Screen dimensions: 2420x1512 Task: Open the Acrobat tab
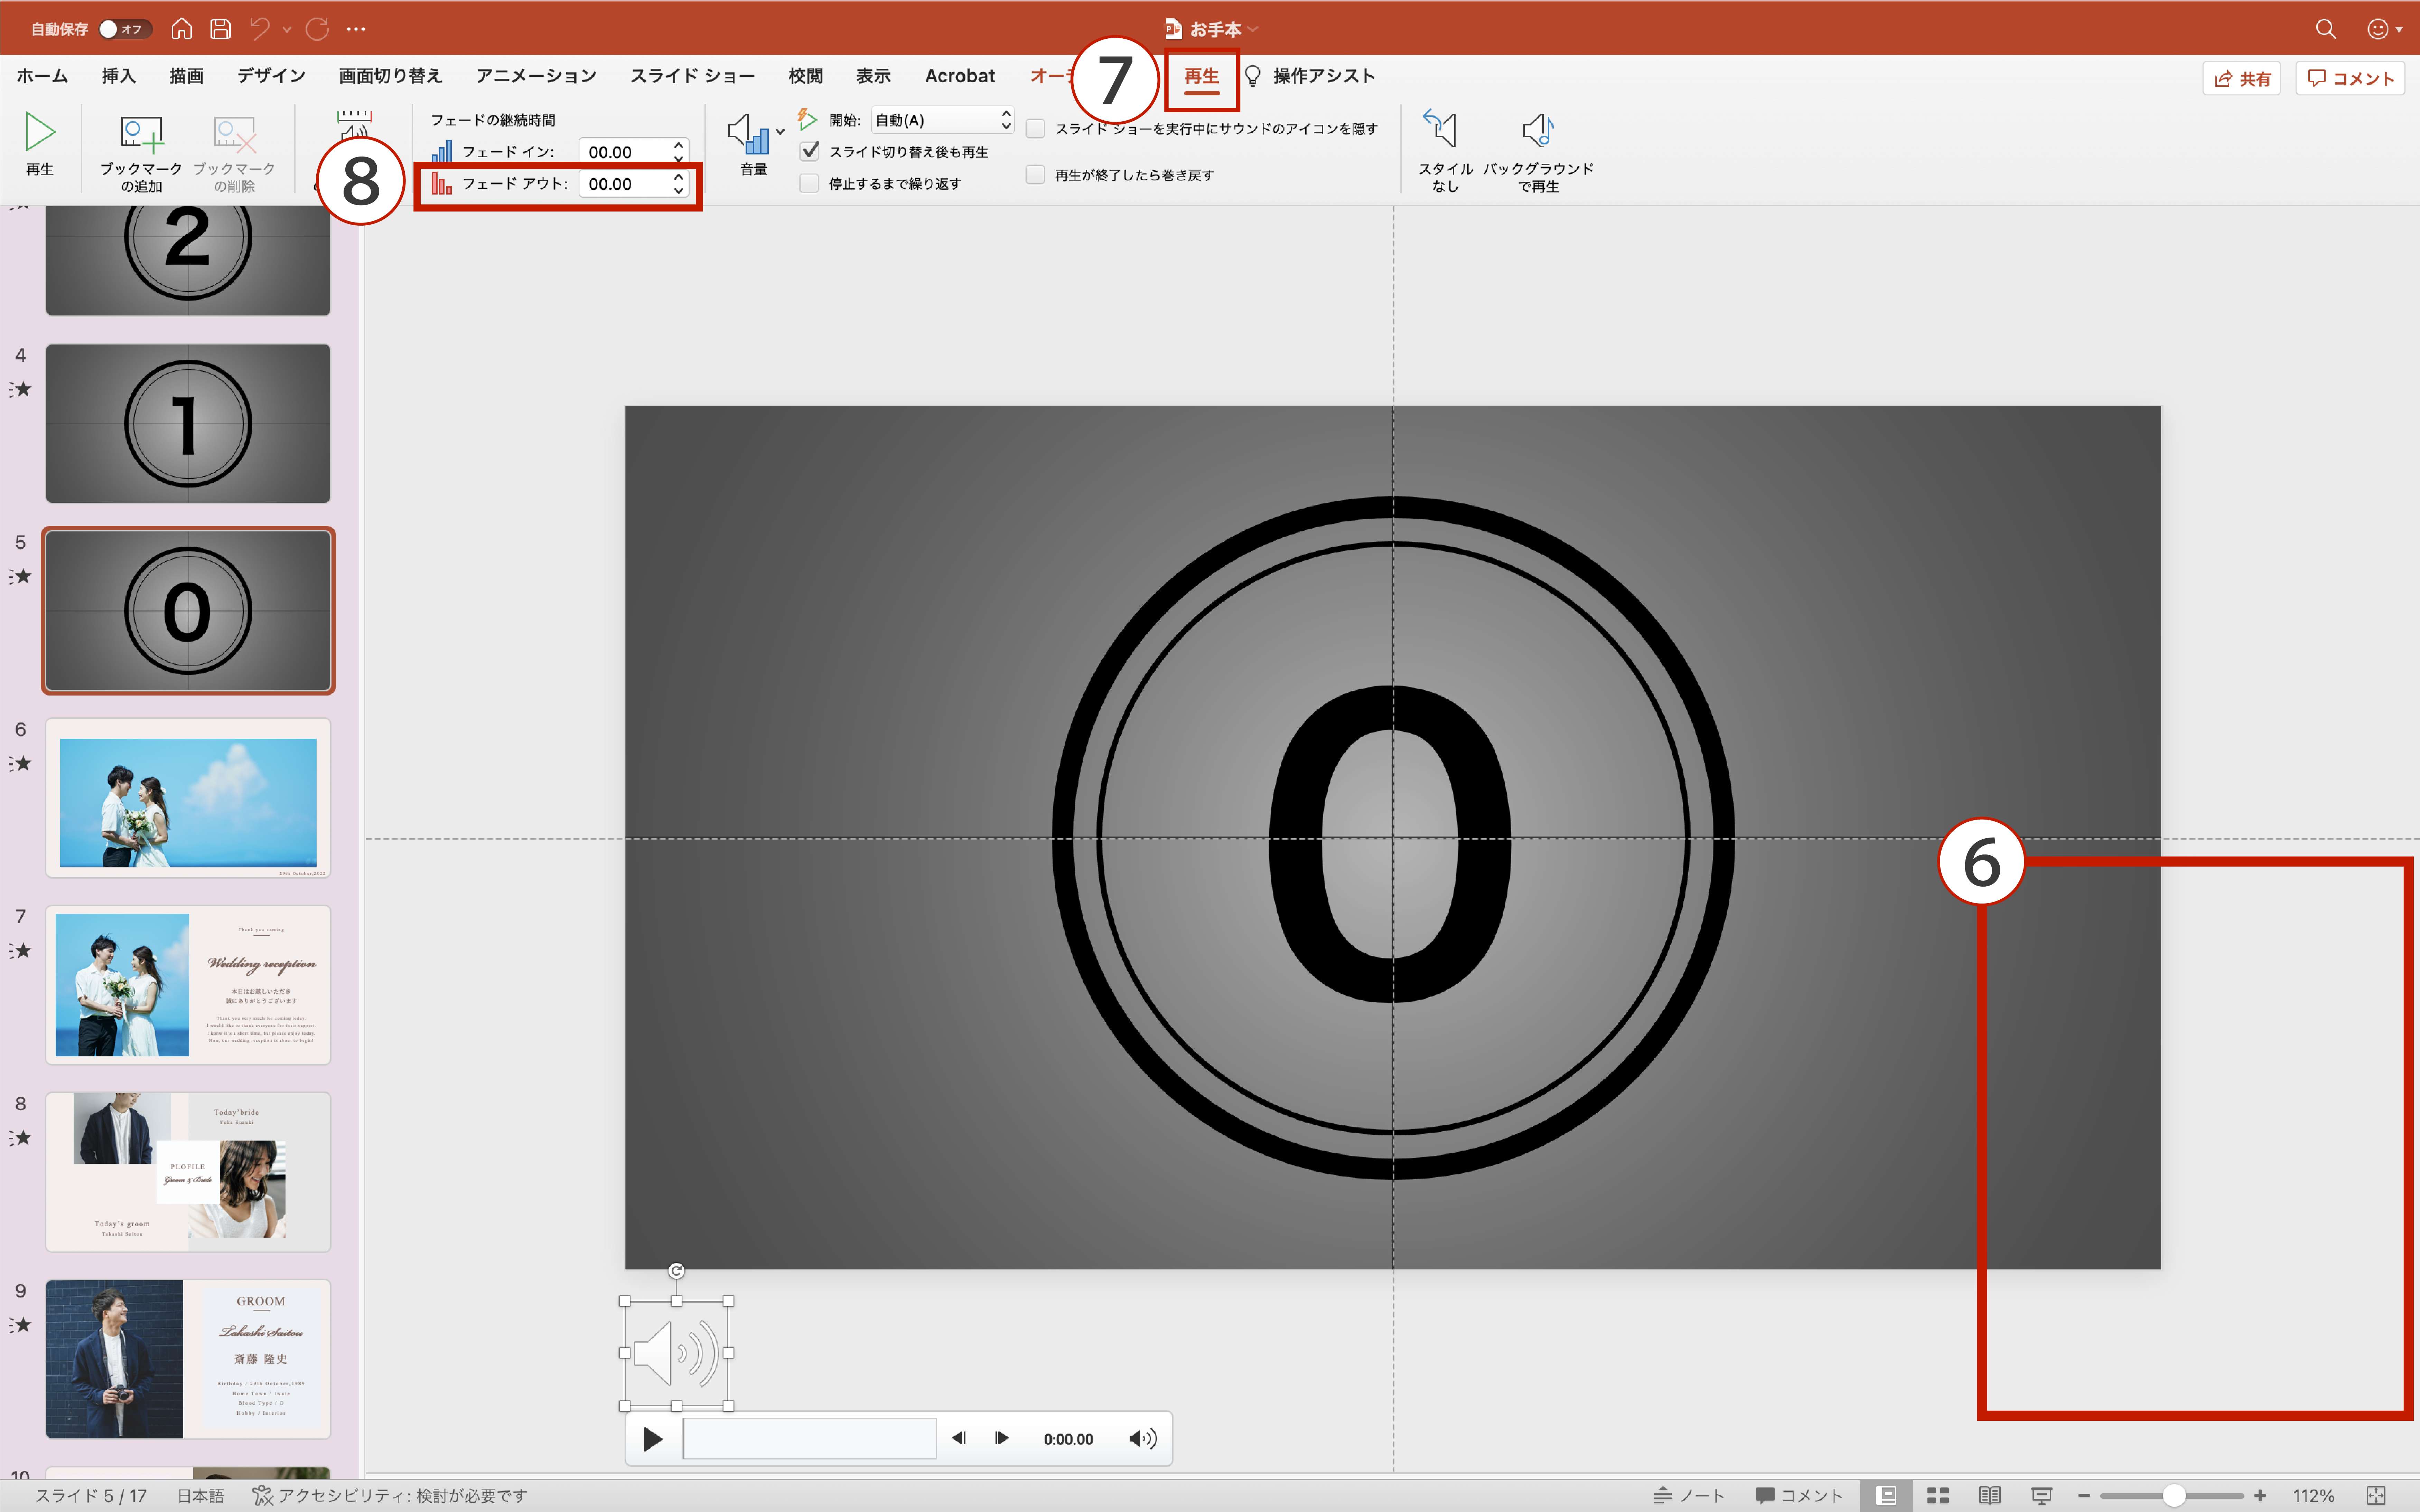pyautogui.click(x=960, y=76)
